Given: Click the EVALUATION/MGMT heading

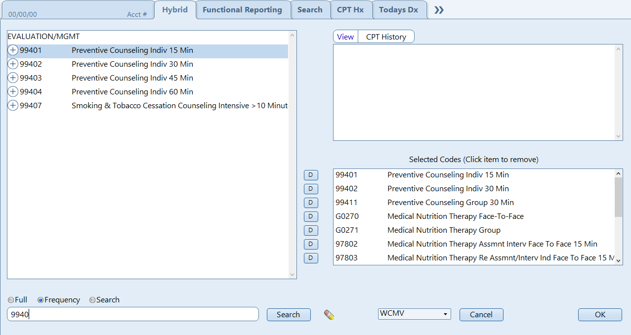Looking at the screenshot, I should point(43,37).
